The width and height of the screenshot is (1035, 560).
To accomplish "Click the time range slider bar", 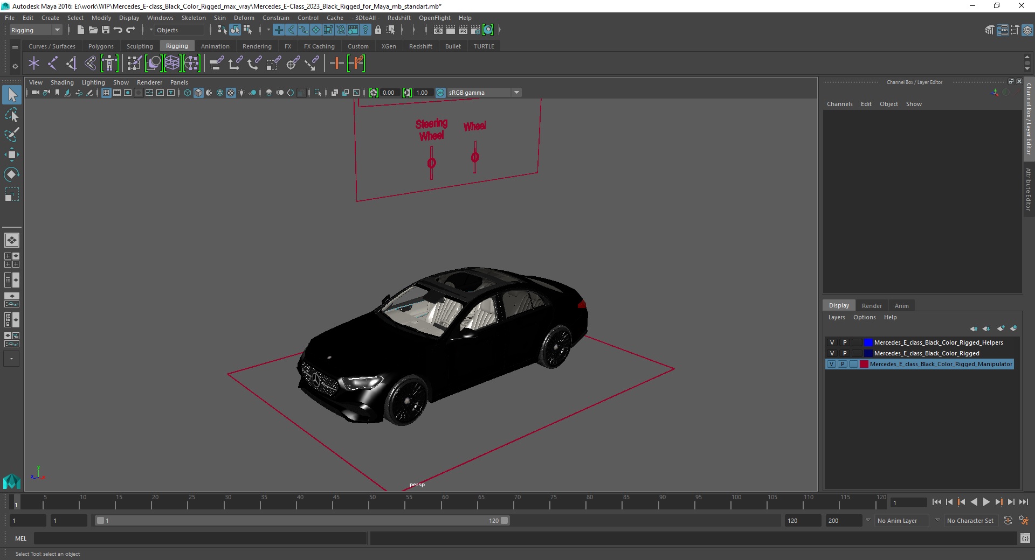I will point(302,521).
